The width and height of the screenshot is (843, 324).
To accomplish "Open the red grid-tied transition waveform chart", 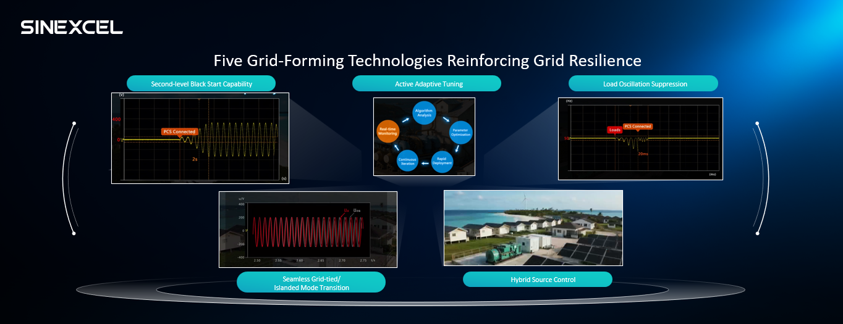I will (x=308, y=229).
